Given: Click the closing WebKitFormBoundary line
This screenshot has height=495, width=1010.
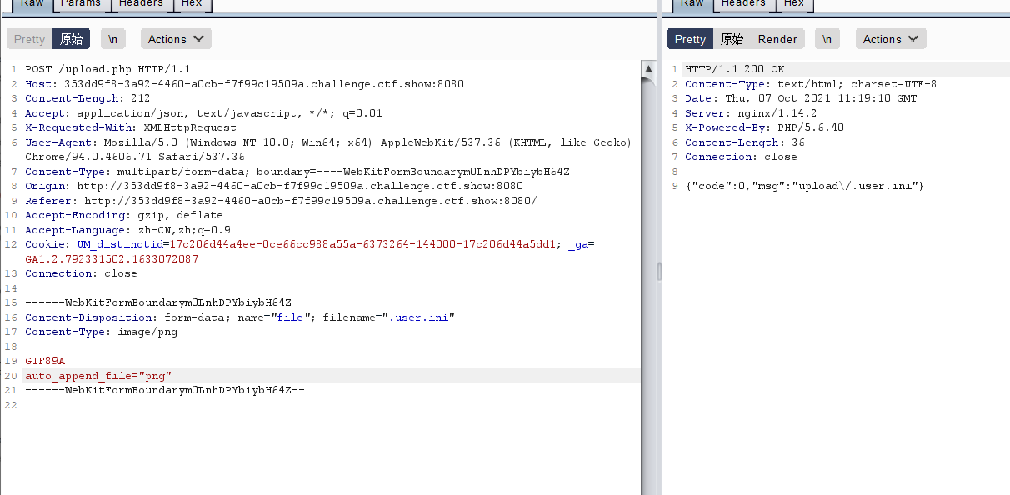Looking at the screenshot, I should pos(165,390).
